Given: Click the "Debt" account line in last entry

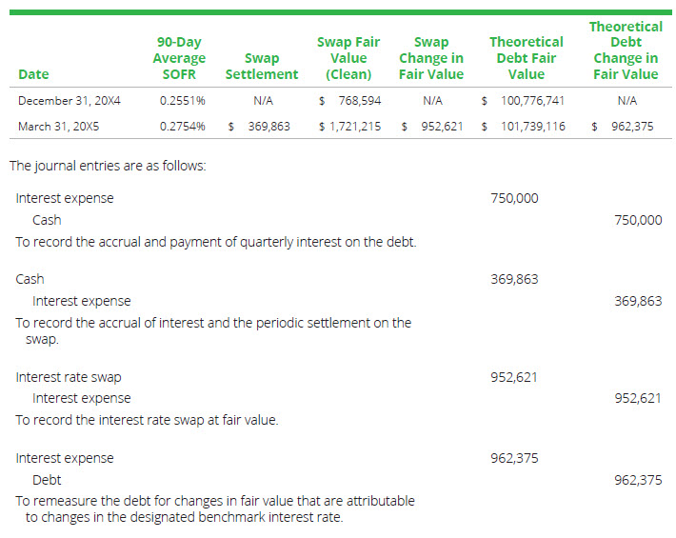Looking at the screenshot, I should (47, 480).
